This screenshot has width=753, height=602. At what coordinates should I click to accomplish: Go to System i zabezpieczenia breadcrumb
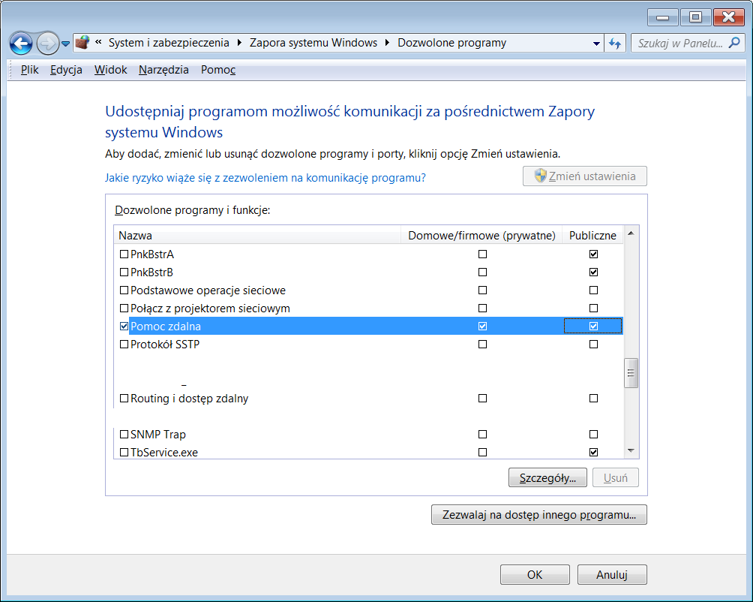point(169,43)
